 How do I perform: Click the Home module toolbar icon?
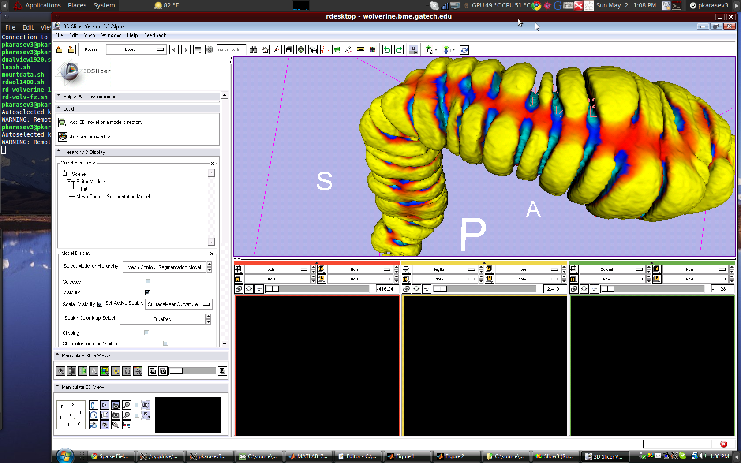(265, 50)
